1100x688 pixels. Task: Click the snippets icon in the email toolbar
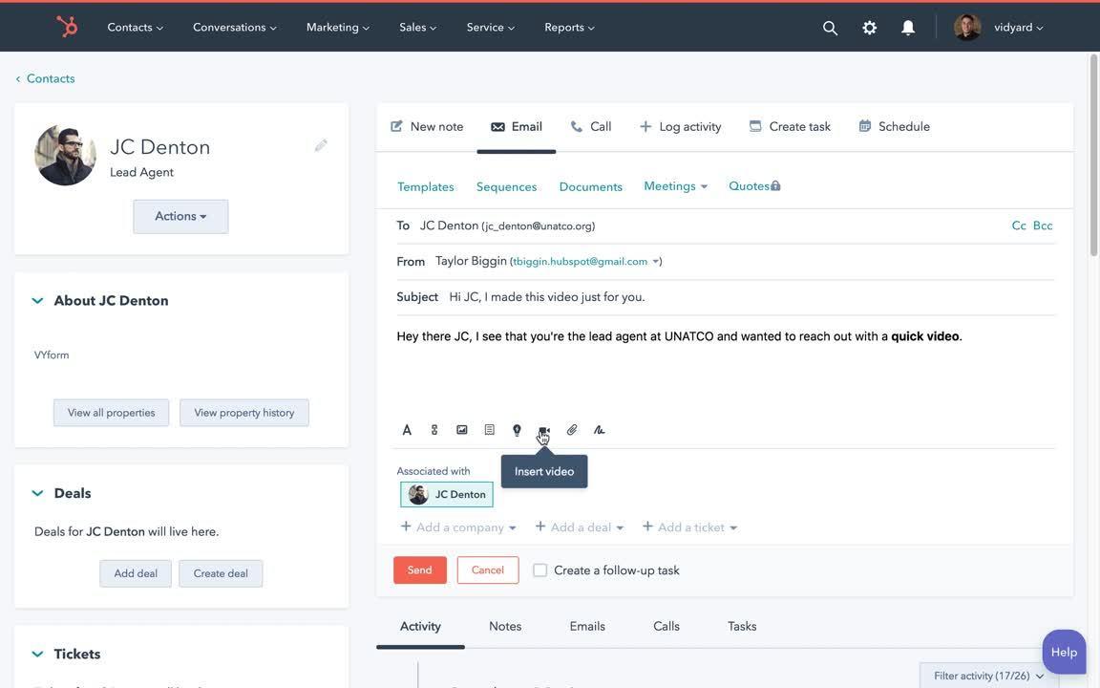490,430
